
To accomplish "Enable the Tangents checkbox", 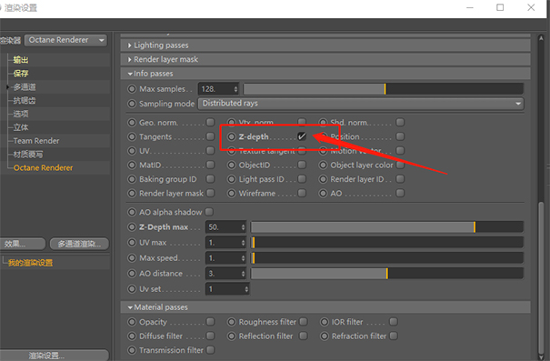I will tap(211, 136).
